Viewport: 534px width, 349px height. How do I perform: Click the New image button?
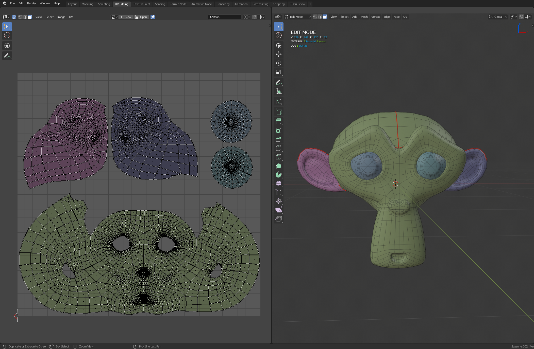(126, 17)
